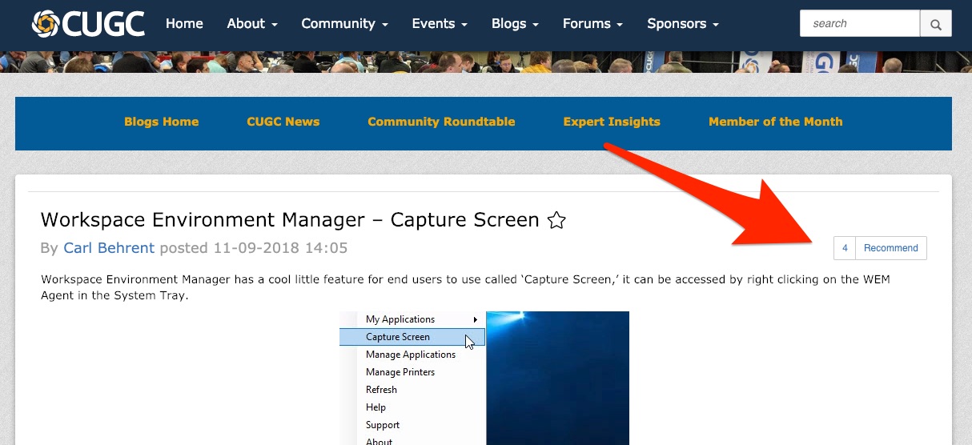Viewport: 972px width, 445px height.
Task: Open the Blogs Home tab
Action: (161, 122)
